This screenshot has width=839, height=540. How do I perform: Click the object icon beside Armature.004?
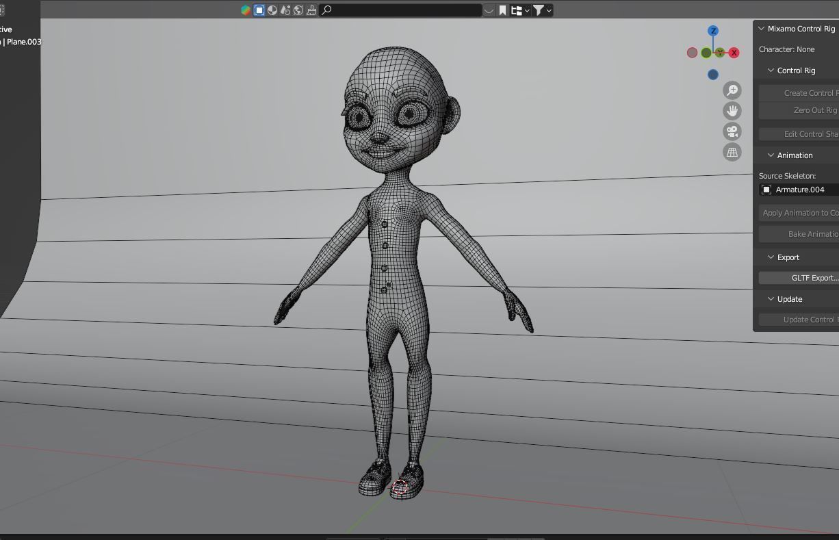point(766,190)
